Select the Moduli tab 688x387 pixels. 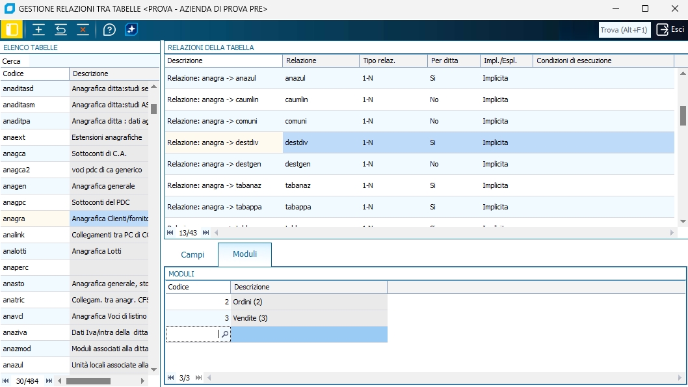coord(245,254)
